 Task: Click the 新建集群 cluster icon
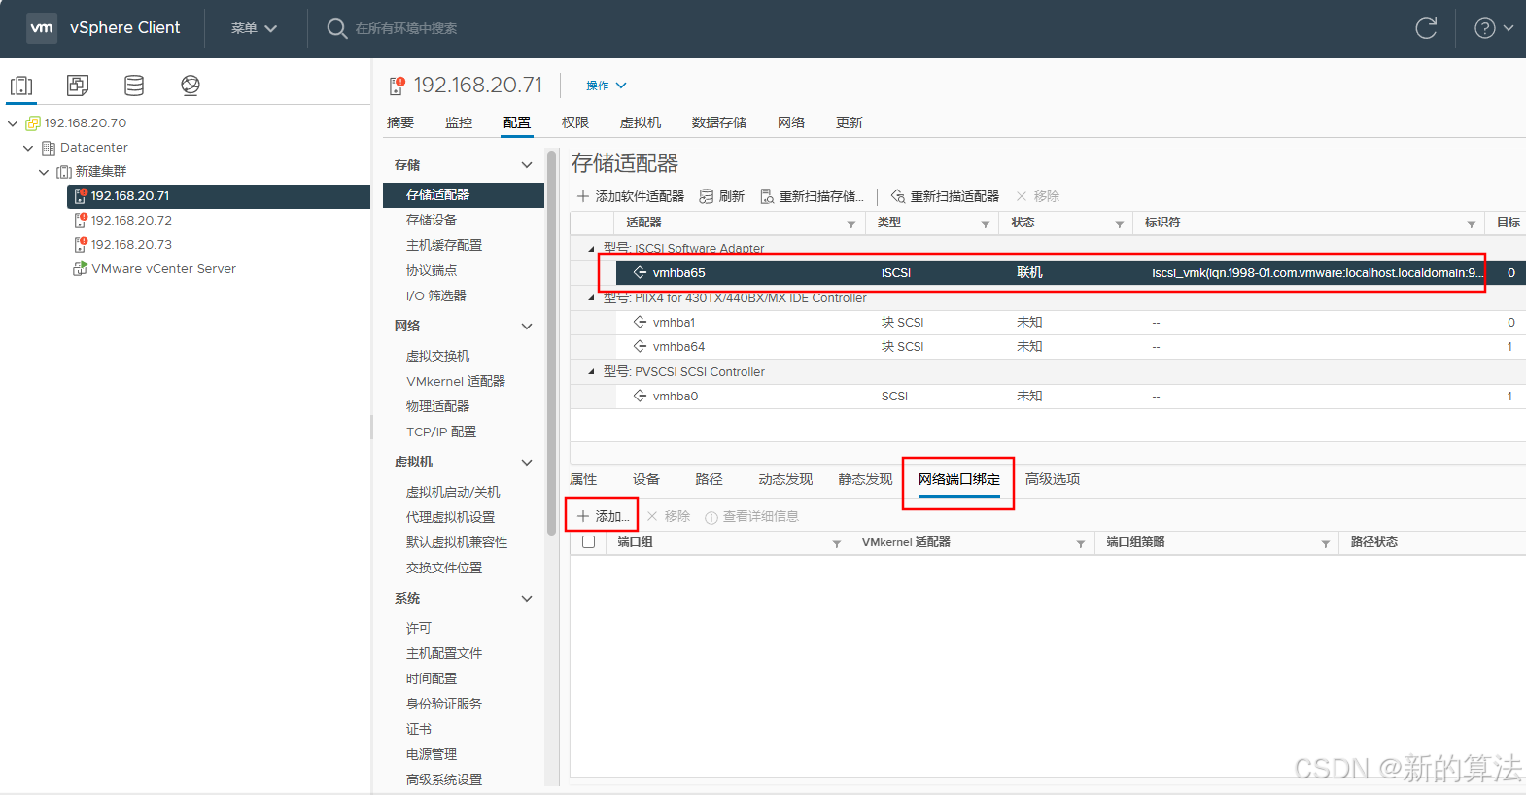(x=64, y=172)
